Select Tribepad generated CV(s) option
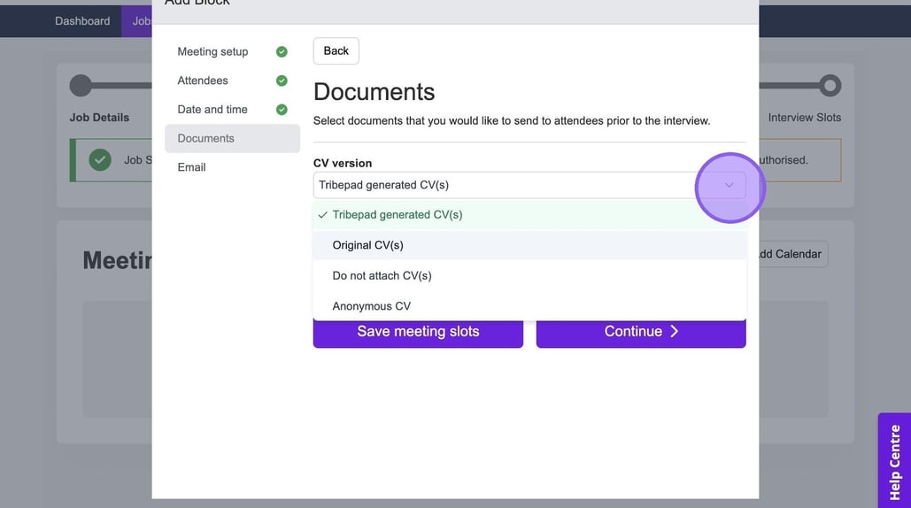Screen dimensions: 911x508 (398, 215)
